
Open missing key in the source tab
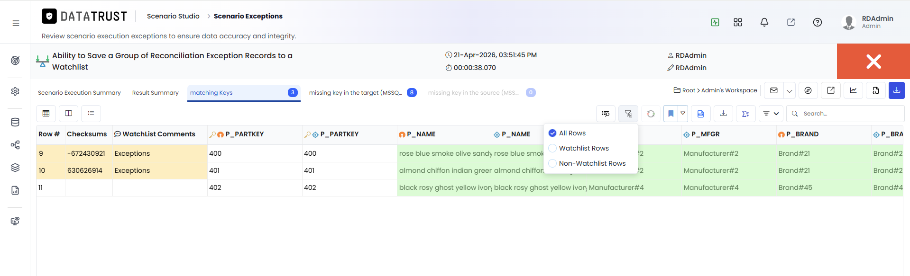[x=482, y=93]
